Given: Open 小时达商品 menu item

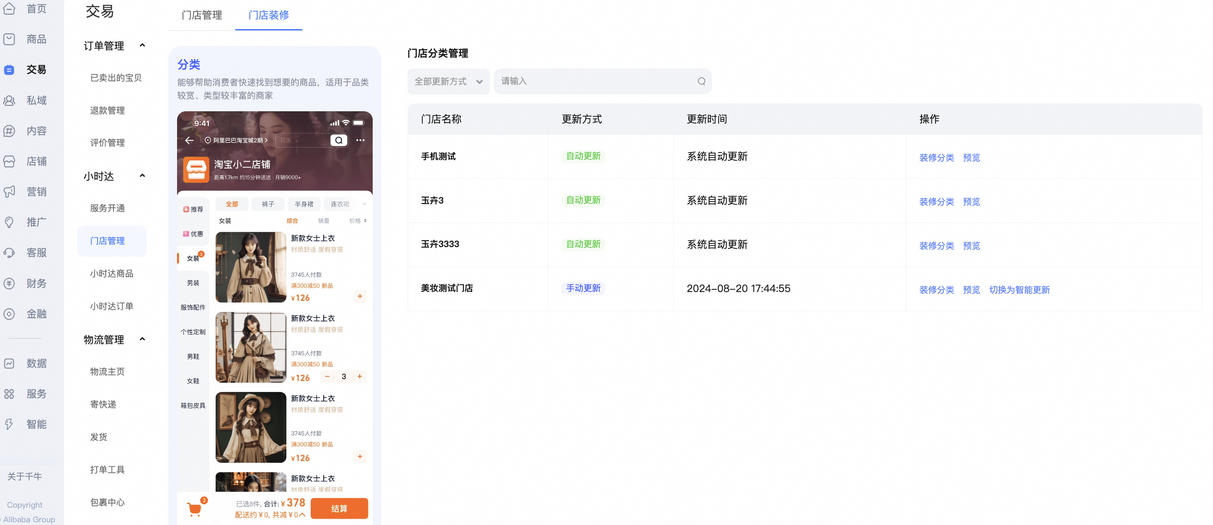Looking at the screenshot, I should coord(112,274).
